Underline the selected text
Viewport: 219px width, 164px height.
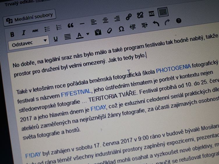(x=56, y=39)
